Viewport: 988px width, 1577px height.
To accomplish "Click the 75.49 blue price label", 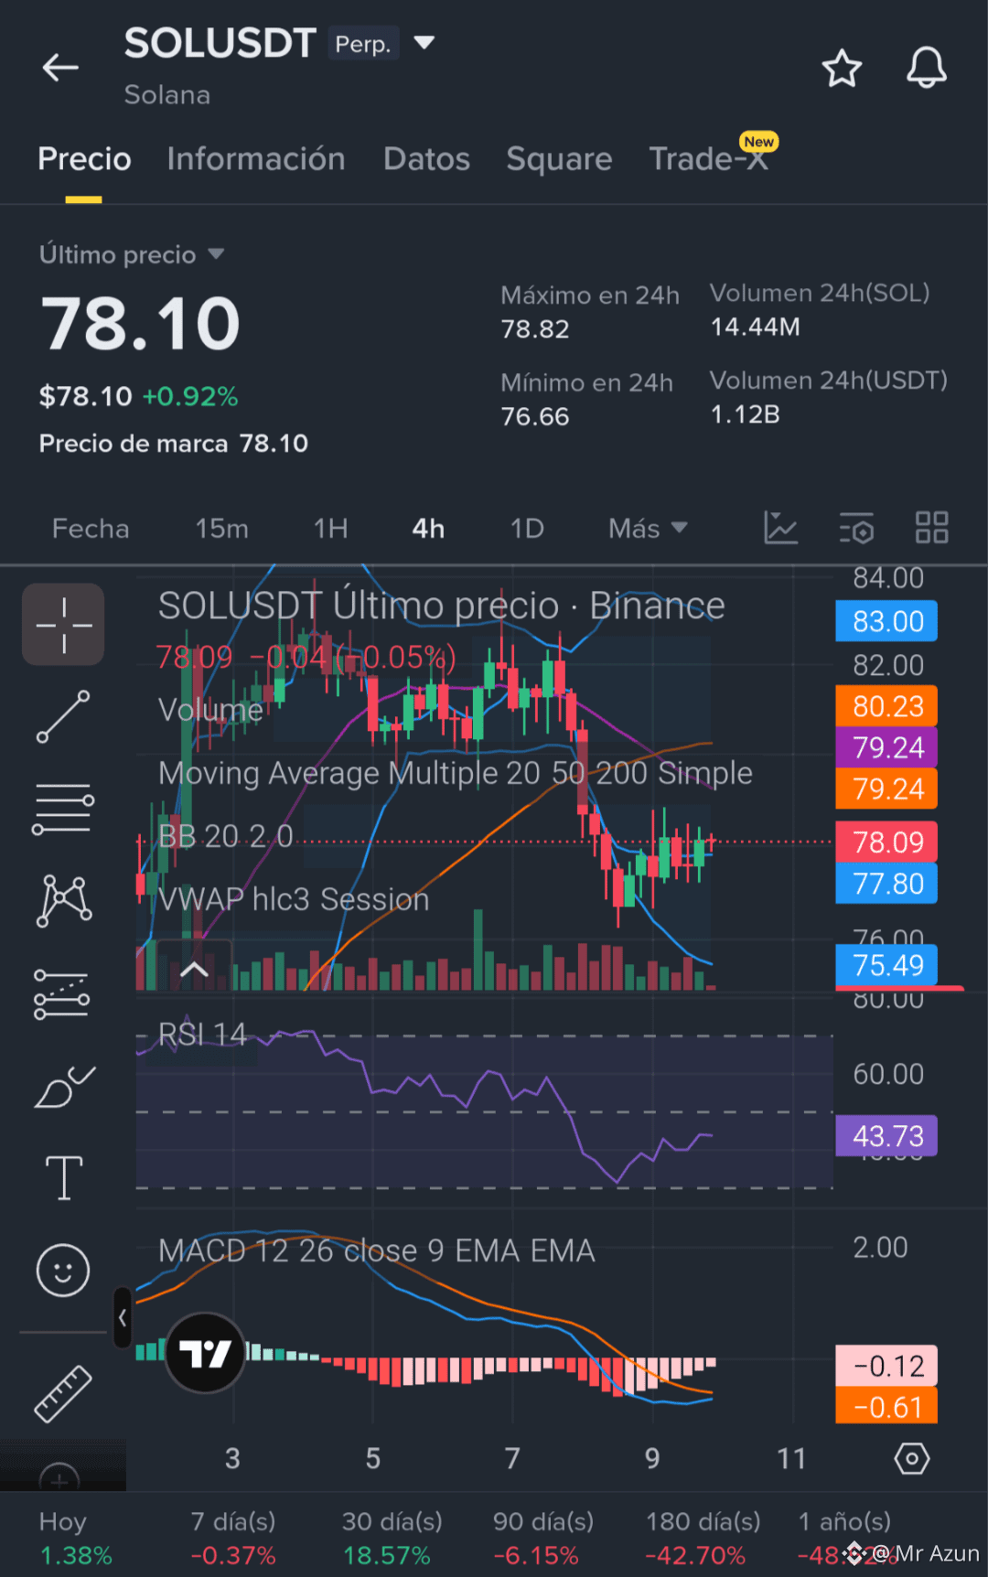I will pyautogui.click(x=886, y=965).
